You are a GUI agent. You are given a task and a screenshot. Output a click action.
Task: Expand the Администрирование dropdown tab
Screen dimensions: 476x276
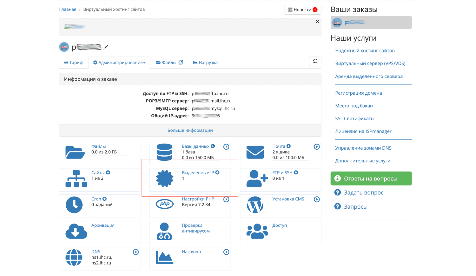119,63
